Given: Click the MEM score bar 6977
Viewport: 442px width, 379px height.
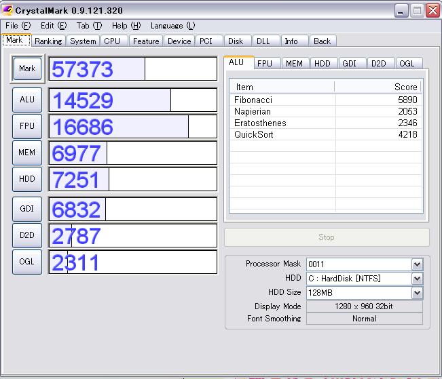Looking at the screenshot, I should [x=133, y=153].
